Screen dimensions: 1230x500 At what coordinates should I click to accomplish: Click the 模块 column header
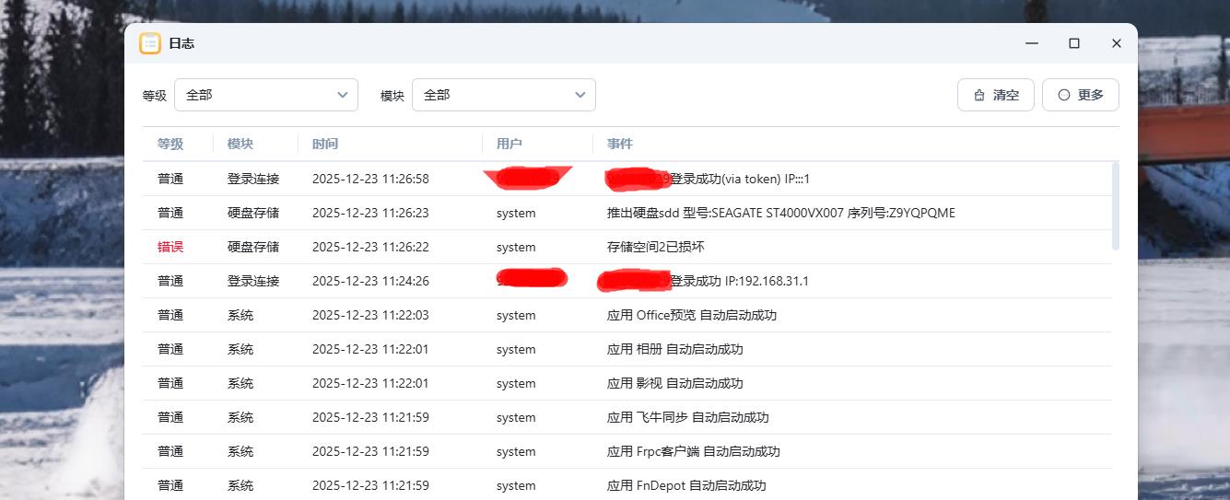[x=240, y=144]
